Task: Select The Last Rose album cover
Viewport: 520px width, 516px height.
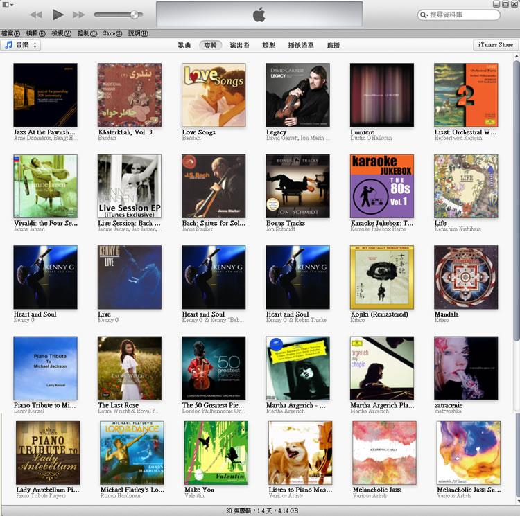Action: click(130, 368)
